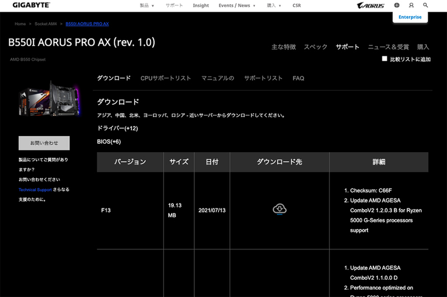447x297 pixels.
Task: Open the 購入 product tab
Action: point(423,47)
